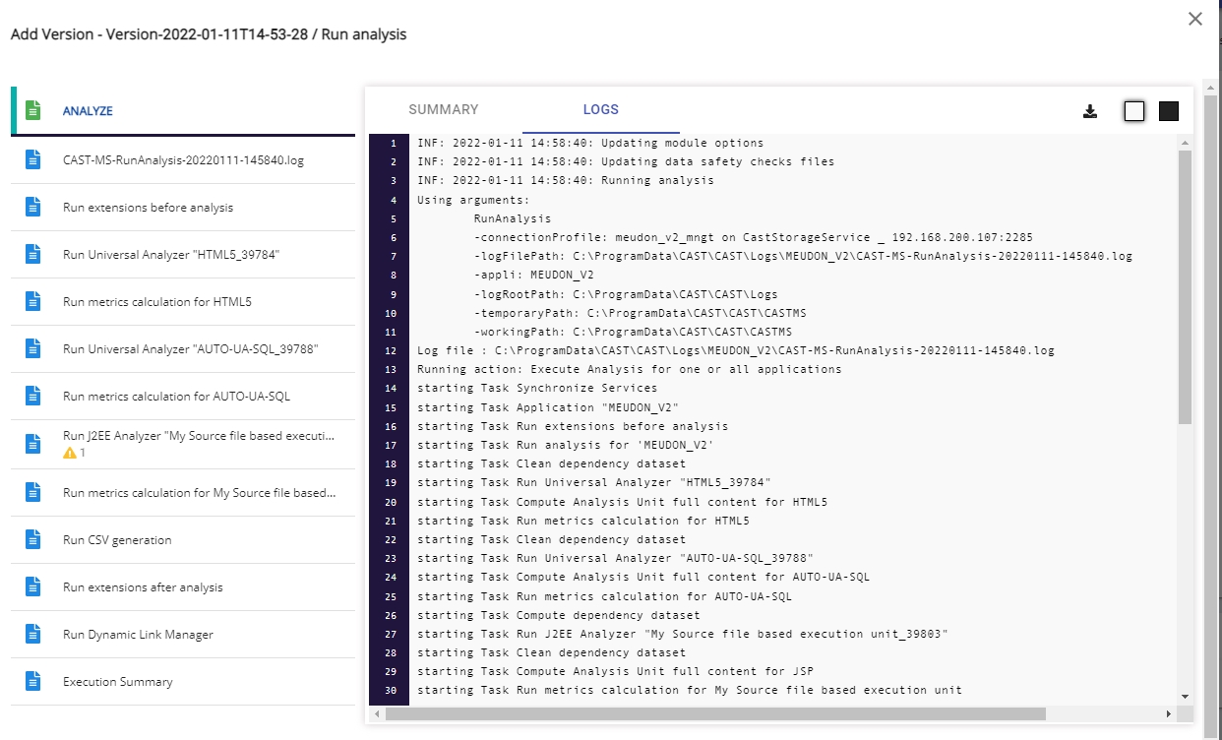This screenshot has height=740, width=1222.
Task: Click the log vertical scrollbar thumb
Action: coord(1185,287)
